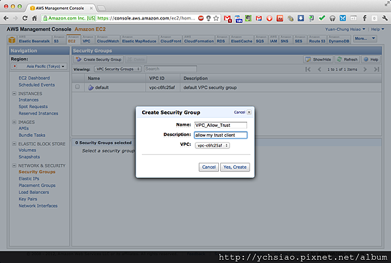The width and height of the screenshot is (391, 263).
Task: Go to last page of items
Action: [377, 69]
